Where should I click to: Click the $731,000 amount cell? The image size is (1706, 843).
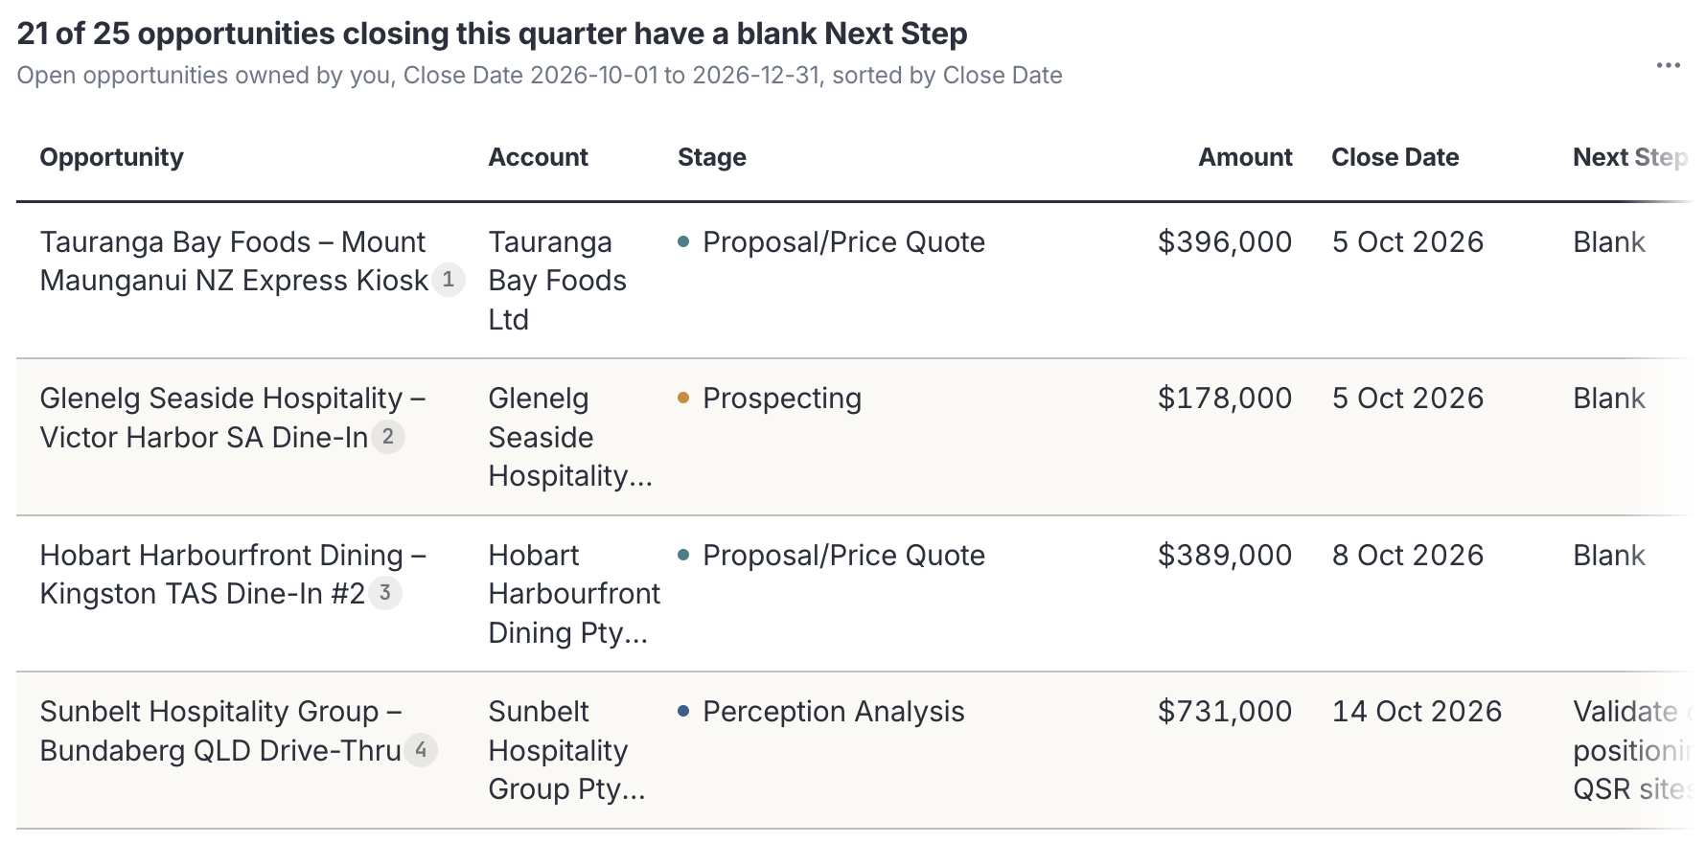coord(1225,712)
